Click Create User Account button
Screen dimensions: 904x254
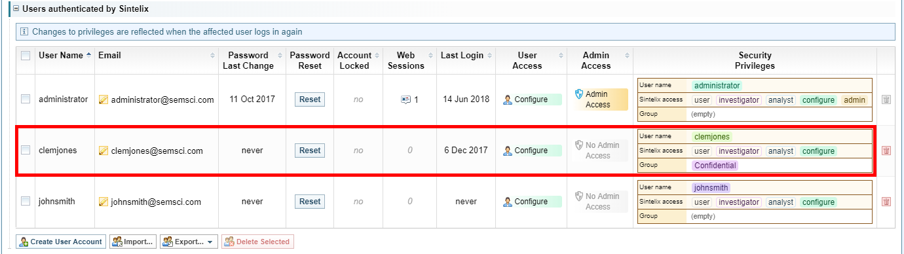tap(60, 242)
